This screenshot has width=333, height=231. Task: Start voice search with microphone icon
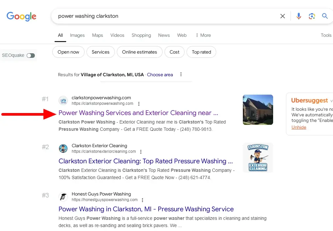(x=298, y=16)
